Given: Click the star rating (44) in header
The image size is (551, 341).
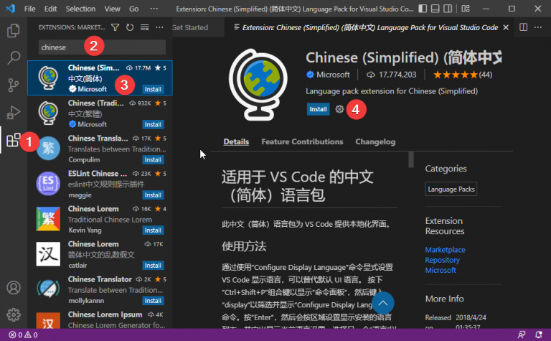Looking at the screenshot, I should (x=463, y=75).
